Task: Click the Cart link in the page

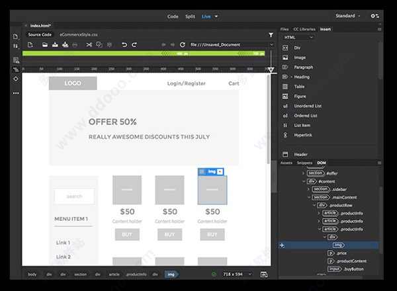Action: click(234, 83)
